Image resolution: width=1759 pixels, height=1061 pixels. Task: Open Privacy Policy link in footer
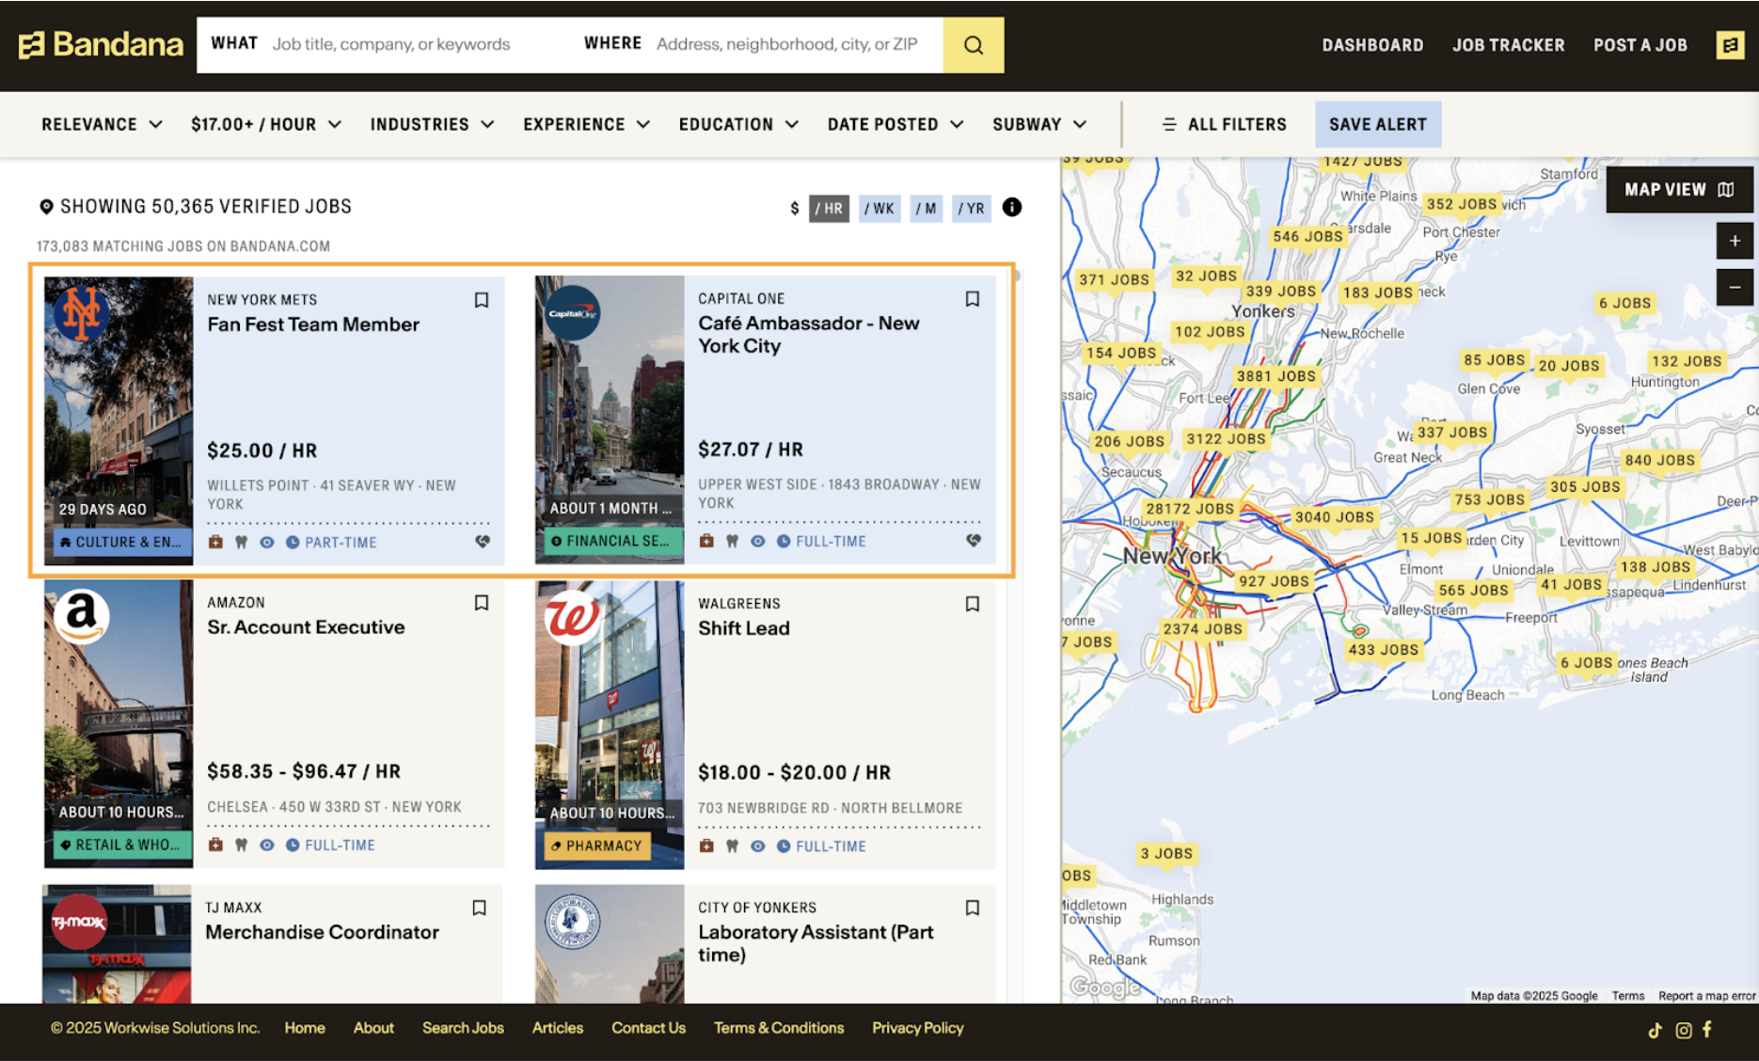918,1028
